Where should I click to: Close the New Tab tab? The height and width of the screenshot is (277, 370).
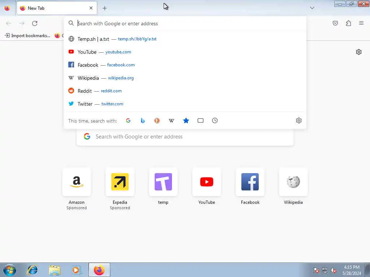91,8
